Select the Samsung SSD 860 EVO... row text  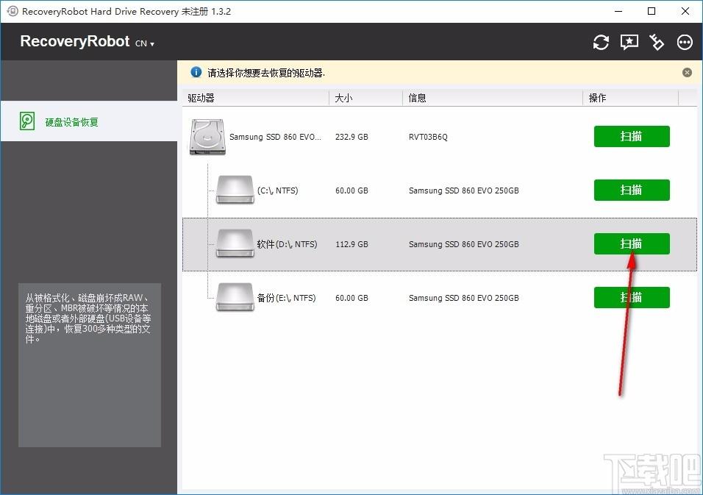coord(275,137)
